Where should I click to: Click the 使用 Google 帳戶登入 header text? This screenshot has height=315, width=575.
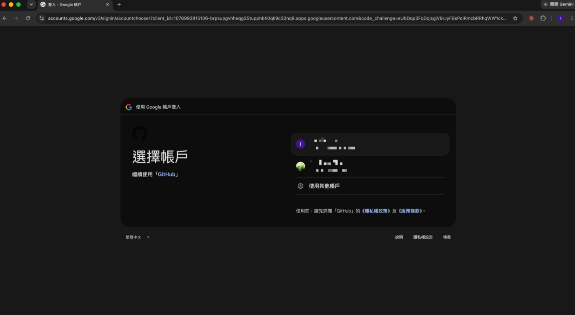click(158, 107)
